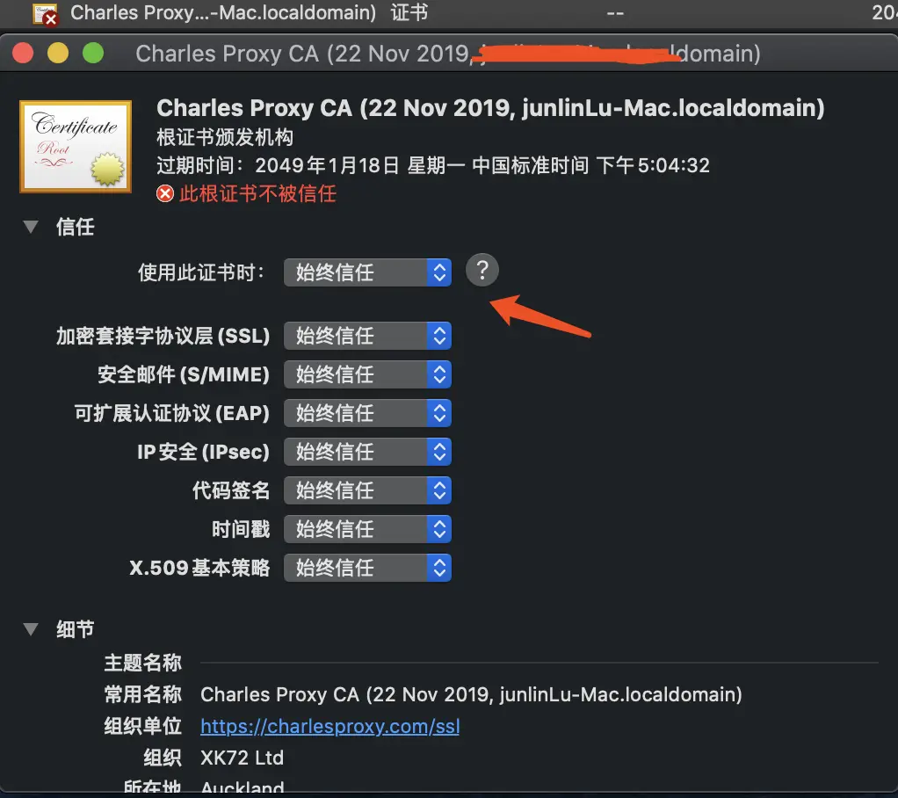Open the X.509 基本策略 dropdown

click(367, 568)
